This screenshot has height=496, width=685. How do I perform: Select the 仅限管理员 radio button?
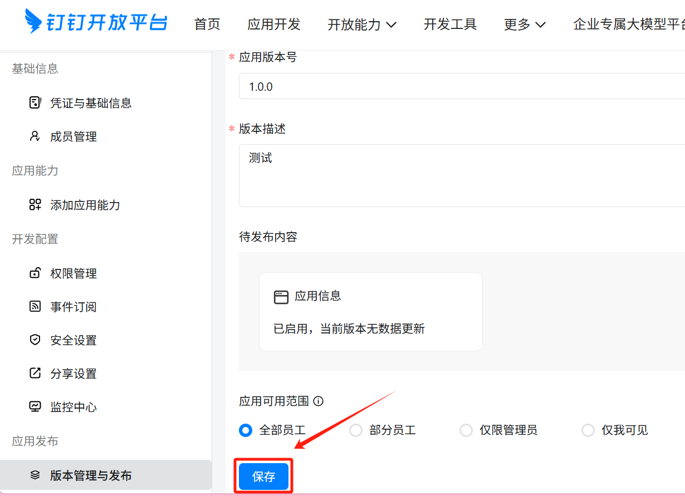click(466, 430)
